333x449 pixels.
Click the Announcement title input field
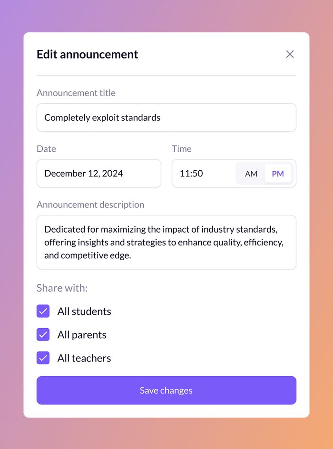(x=166, y=117)
